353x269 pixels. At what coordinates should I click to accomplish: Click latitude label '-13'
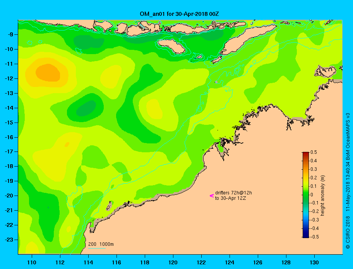[8, 93]
